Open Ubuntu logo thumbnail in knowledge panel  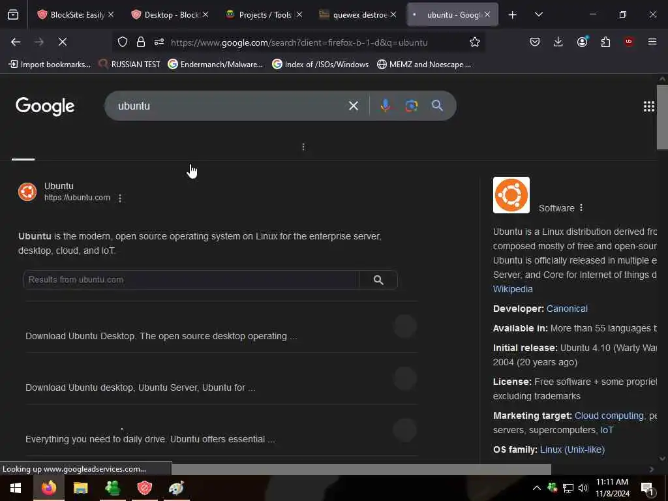click(511, 195)
